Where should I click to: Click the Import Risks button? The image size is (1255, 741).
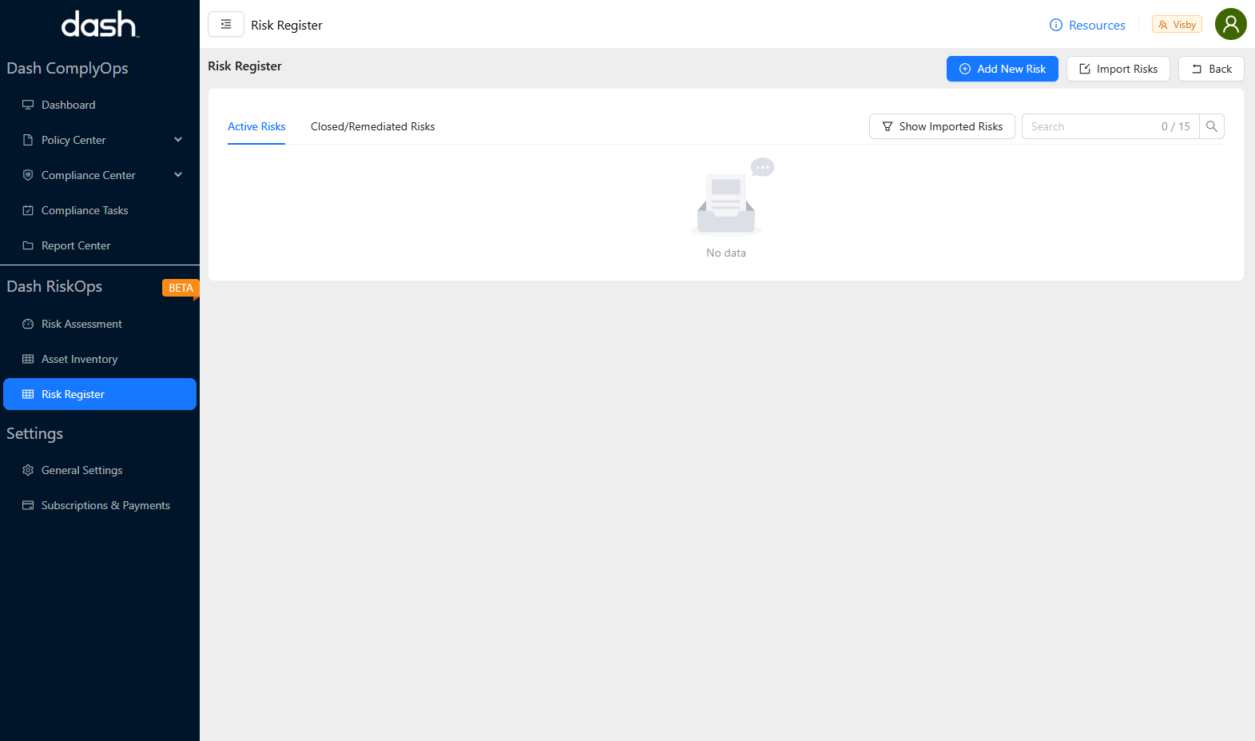pyautogui.click(x=1118, y=69)
